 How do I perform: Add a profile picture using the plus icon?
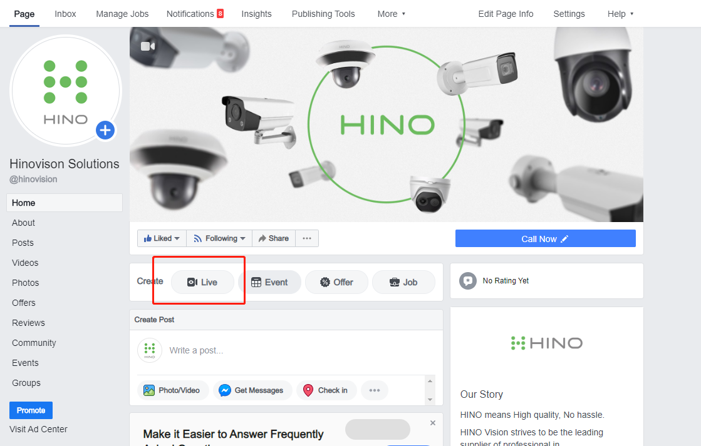pyautogui.click(x=105, y=130)
